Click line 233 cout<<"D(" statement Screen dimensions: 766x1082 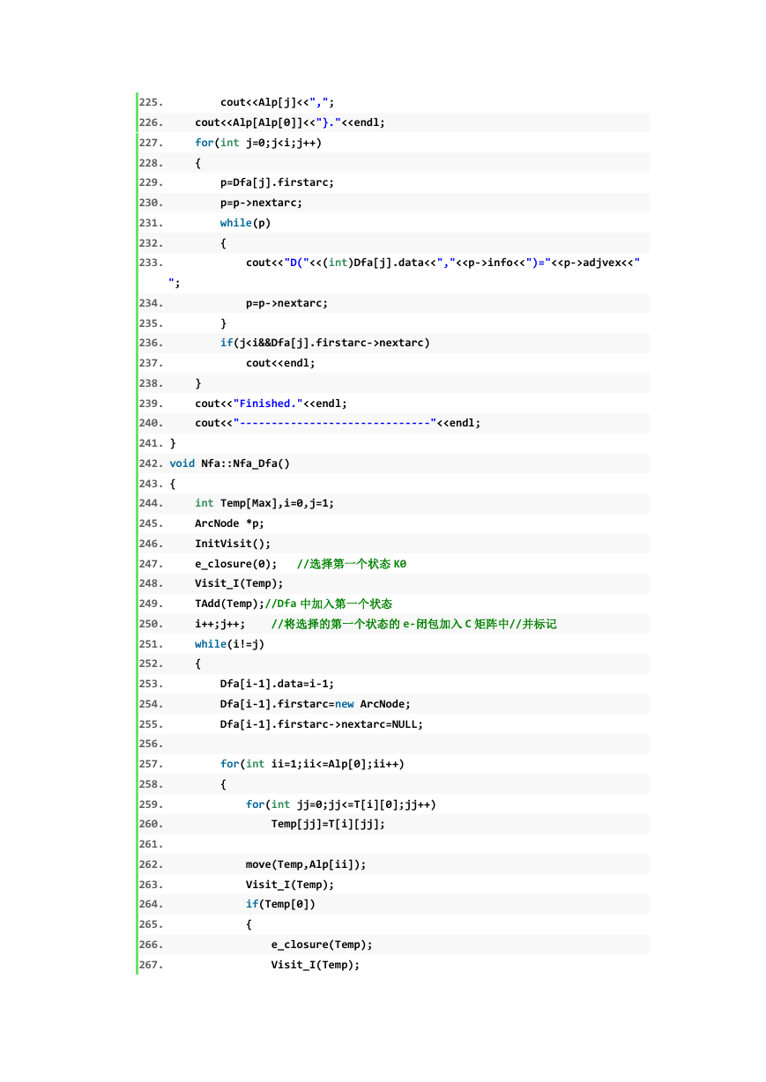(443, 263)
